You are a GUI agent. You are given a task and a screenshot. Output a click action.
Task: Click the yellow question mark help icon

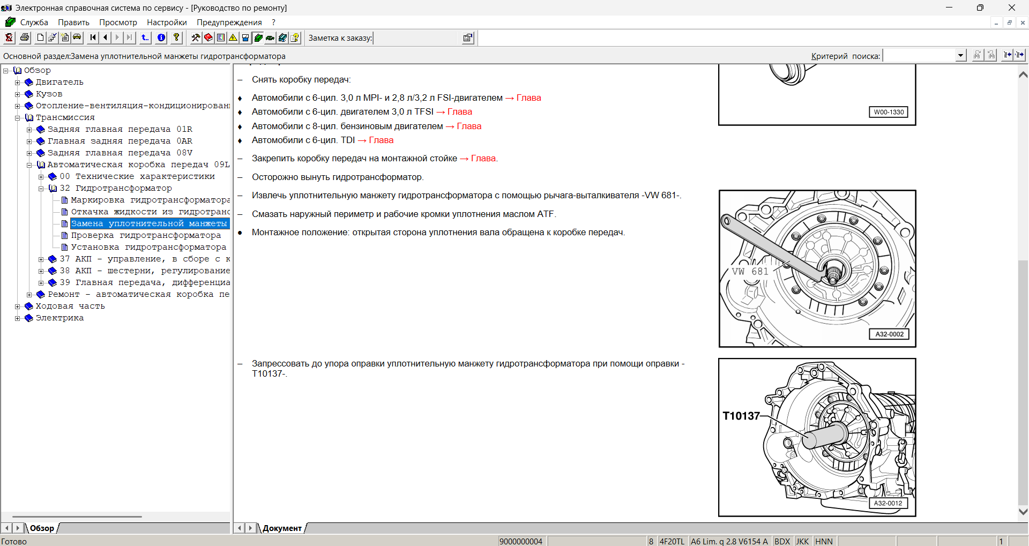pyautogui.click(x=176, y=38)
